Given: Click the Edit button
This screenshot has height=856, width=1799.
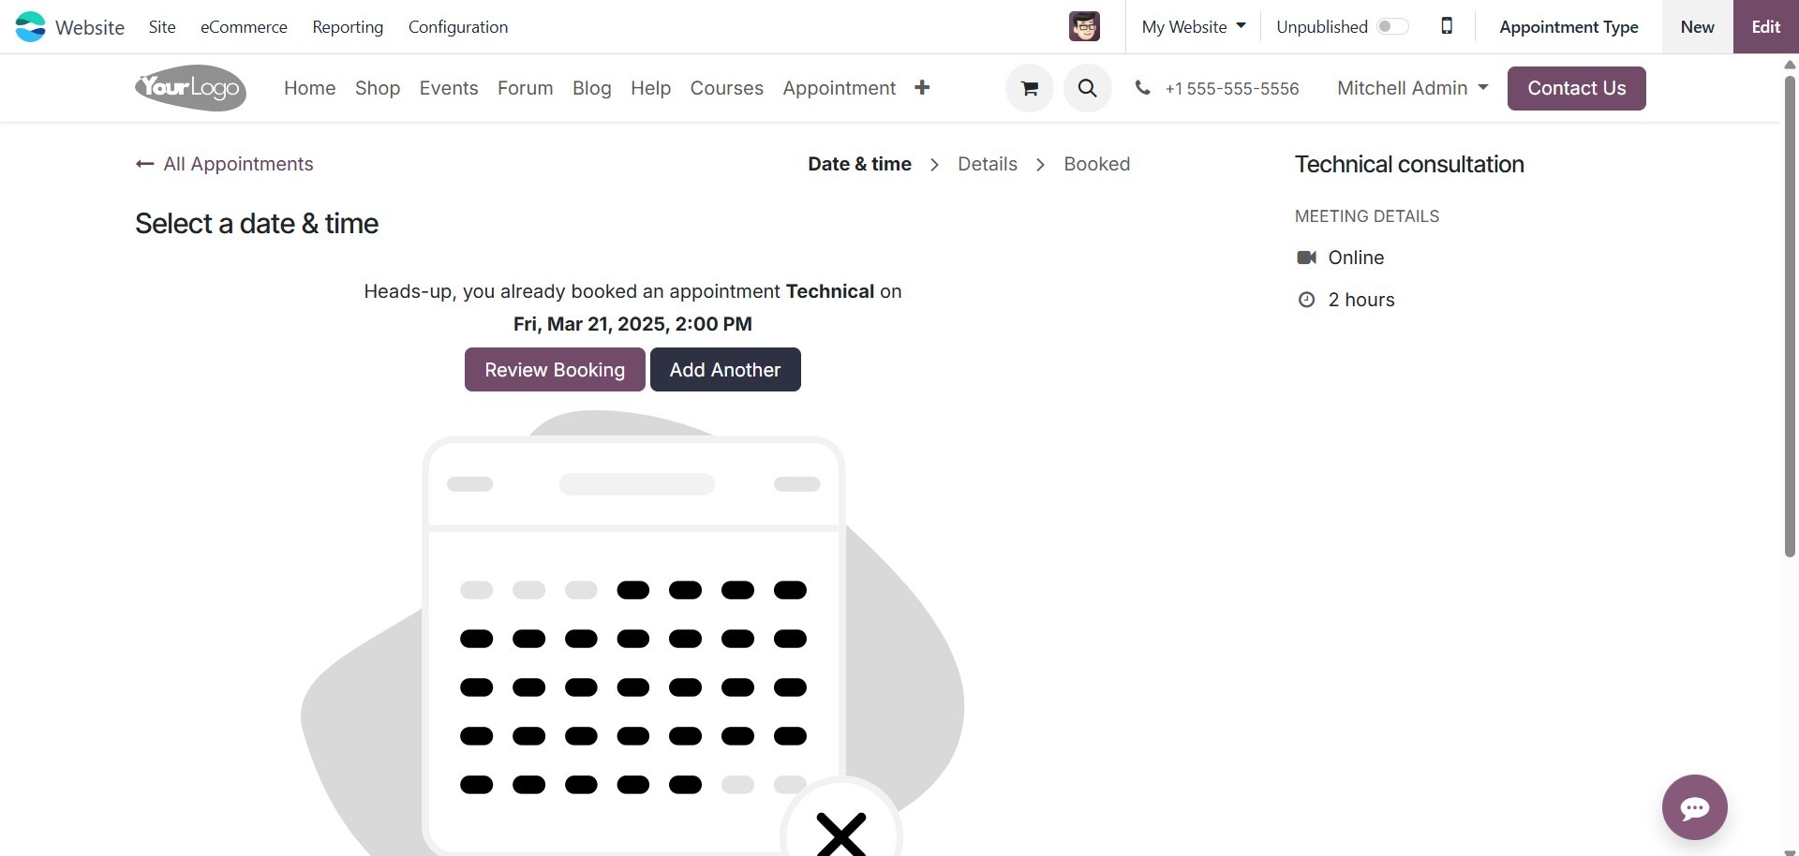Looking at the screenshot, I should pyautogui.click(x=1765, y=26).
